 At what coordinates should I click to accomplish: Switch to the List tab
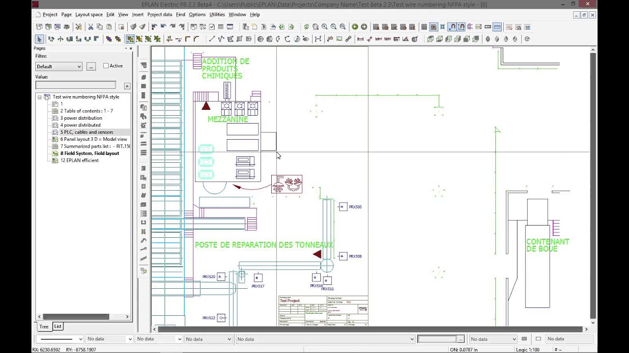(x=57, y=327)
